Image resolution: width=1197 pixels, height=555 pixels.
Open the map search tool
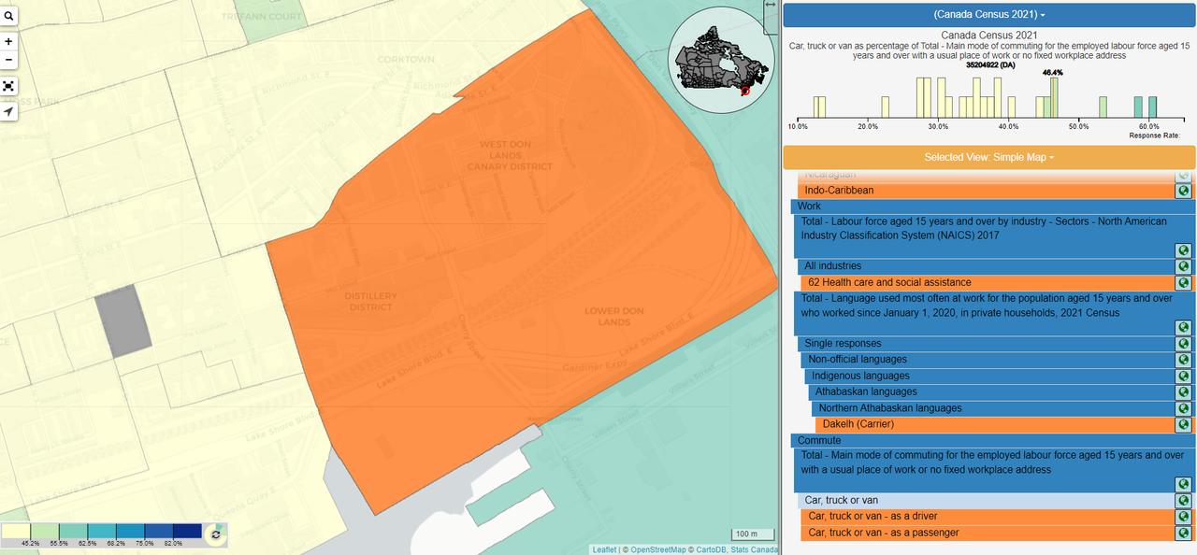click(x=8, y=16)
